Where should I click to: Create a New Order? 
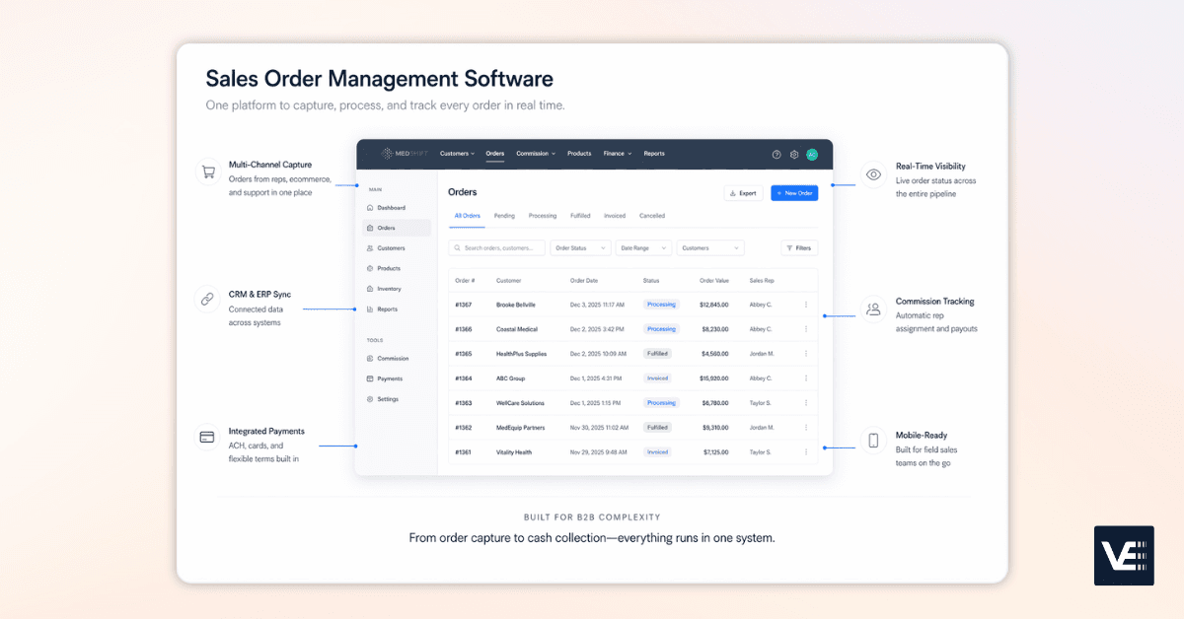794,192
